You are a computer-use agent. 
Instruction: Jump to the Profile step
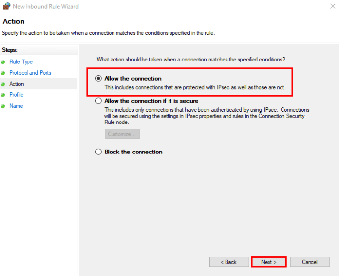[x=16, y=95]
